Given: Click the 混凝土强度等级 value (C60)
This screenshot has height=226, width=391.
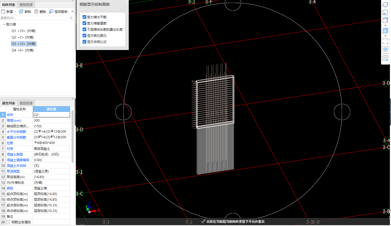Looking at the screenshot, I should [x=51, y=160].
